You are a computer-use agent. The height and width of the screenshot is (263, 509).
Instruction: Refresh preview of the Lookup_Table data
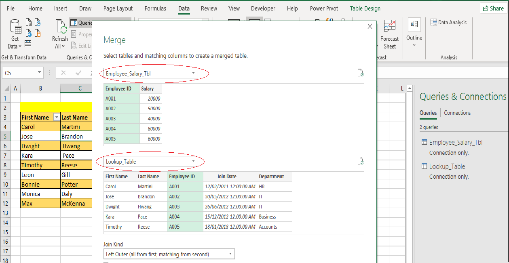(x=360, y=160)
